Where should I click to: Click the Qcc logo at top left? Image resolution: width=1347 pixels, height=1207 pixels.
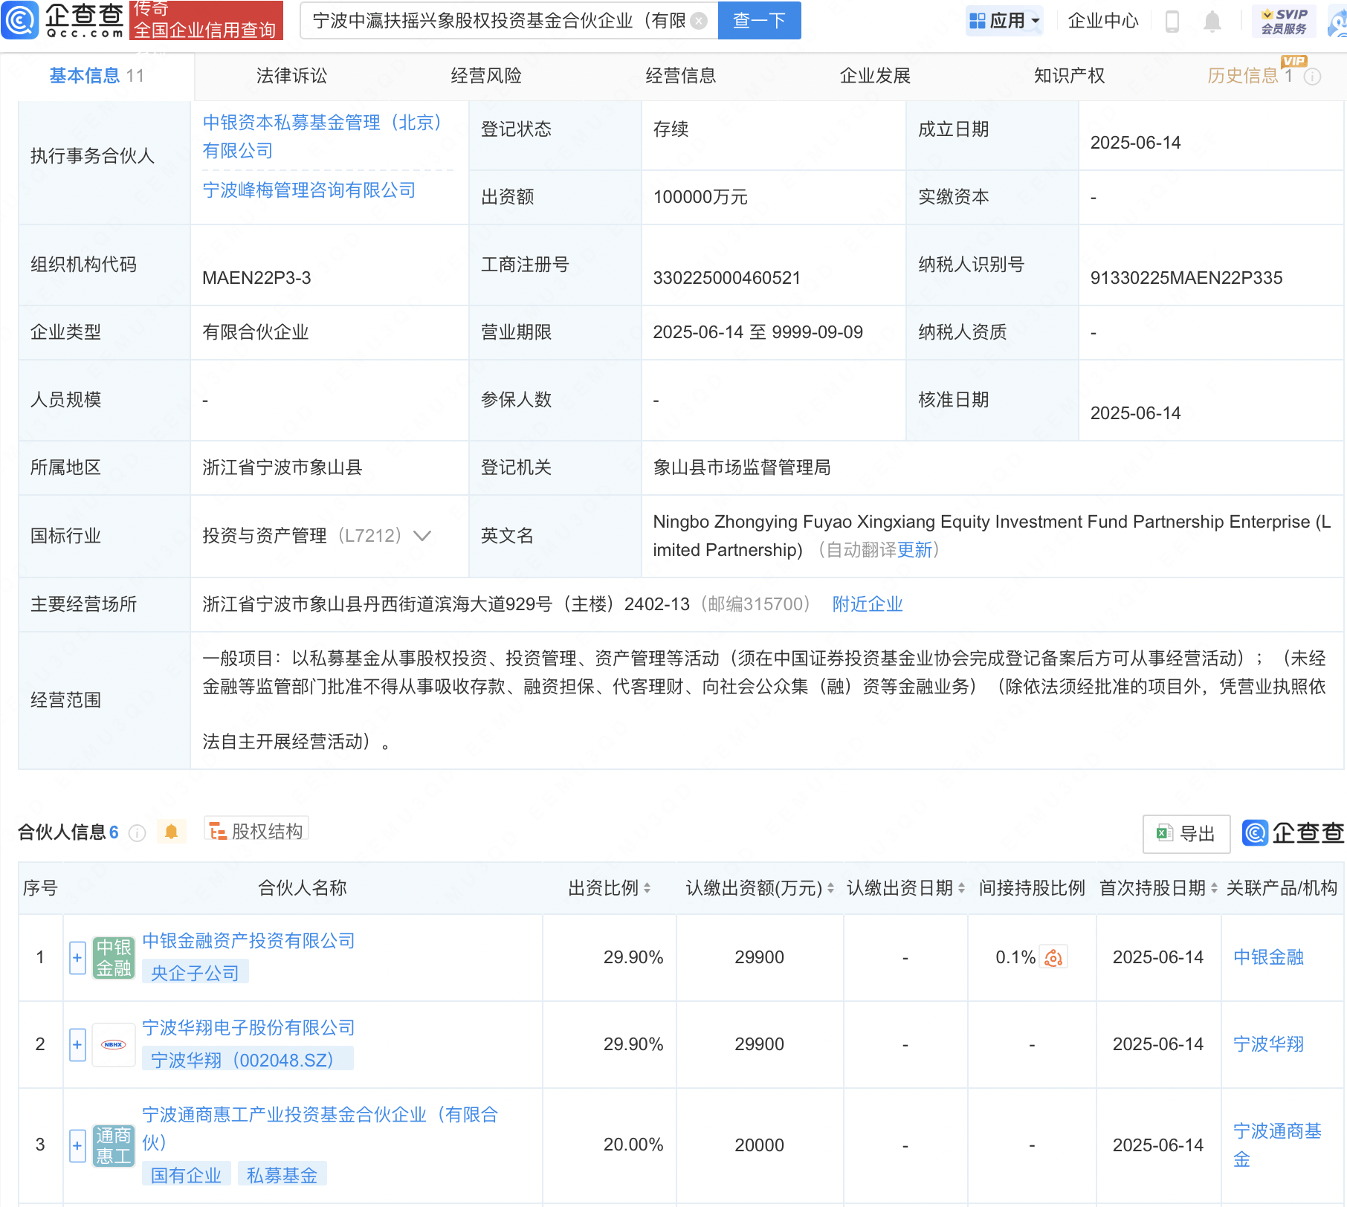click(x=62, y=20)
